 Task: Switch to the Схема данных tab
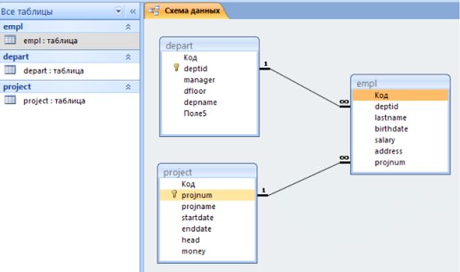(x=187, y=11)
